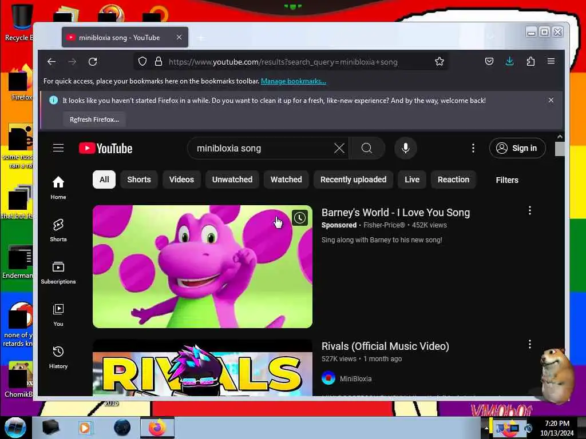Select the Live filter chip

coord(412,179)
